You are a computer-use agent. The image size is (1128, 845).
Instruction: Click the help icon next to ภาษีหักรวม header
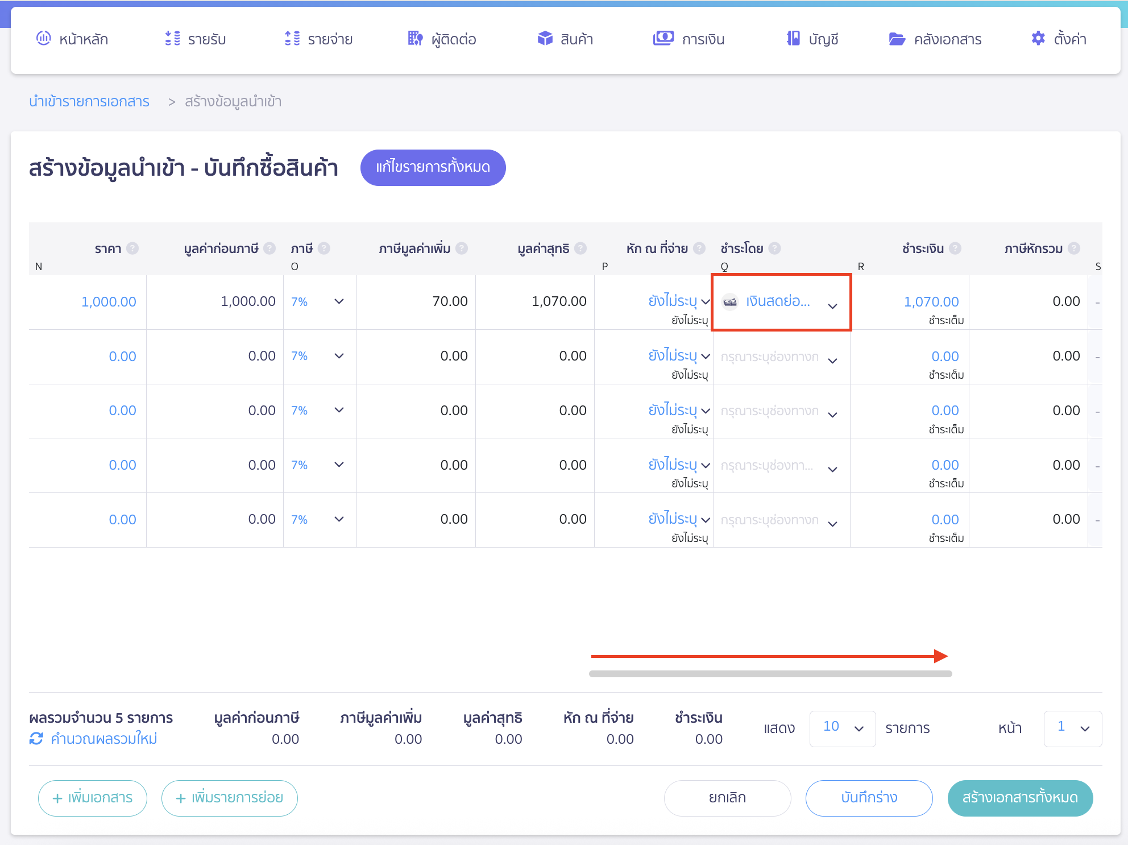[x=1074, y=248]
